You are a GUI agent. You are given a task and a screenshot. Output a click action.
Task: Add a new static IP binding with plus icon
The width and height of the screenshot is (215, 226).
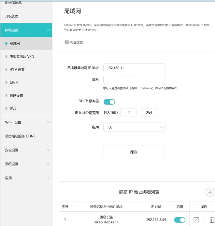210,192
